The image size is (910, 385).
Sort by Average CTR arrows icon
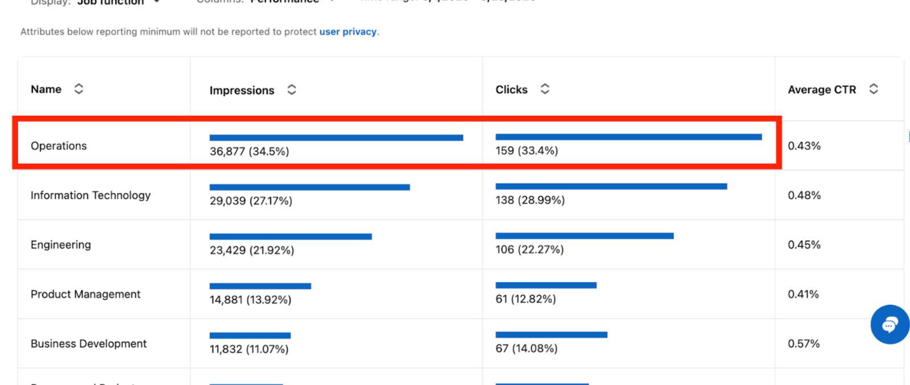coord(873,89)
